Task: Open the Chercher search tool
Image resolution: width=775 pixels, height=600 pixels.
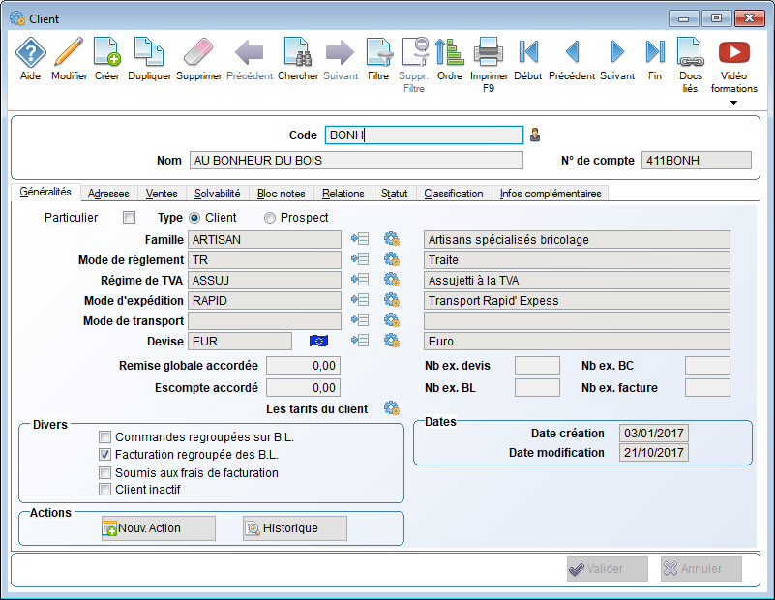Action: coord(298,52)
